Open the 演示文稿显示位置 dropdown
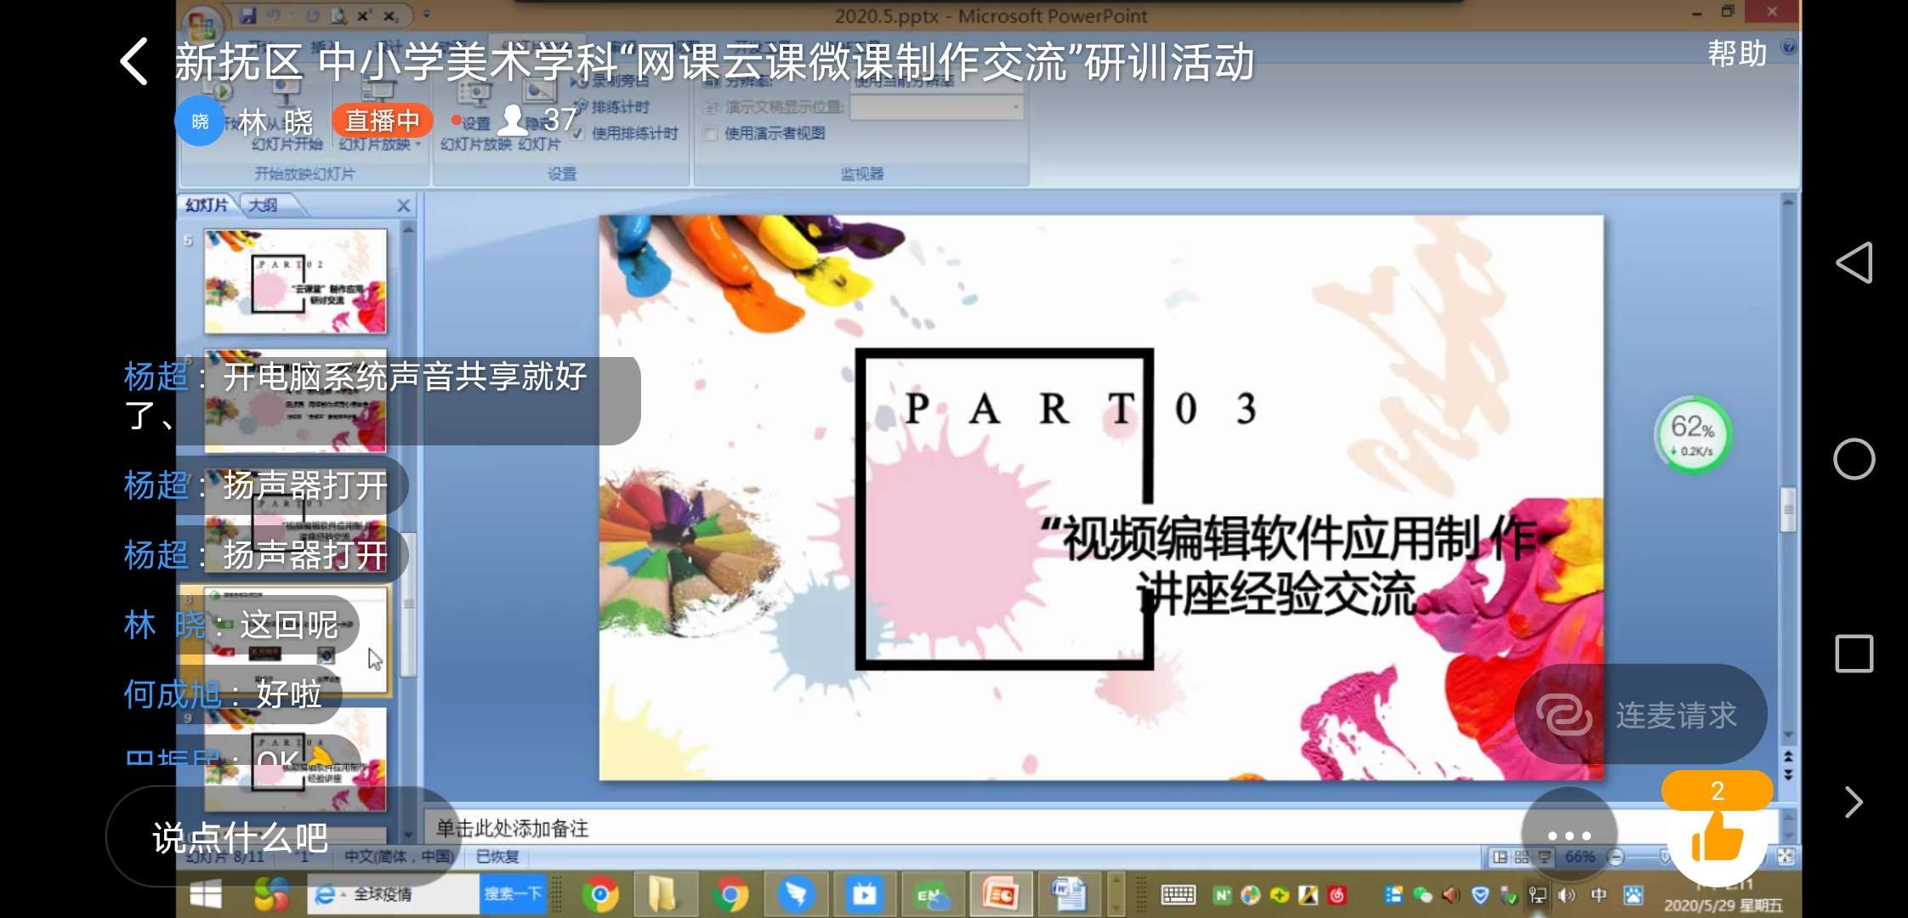The height and width of the screenshot is (918, 1908). [x=936, y=107]
